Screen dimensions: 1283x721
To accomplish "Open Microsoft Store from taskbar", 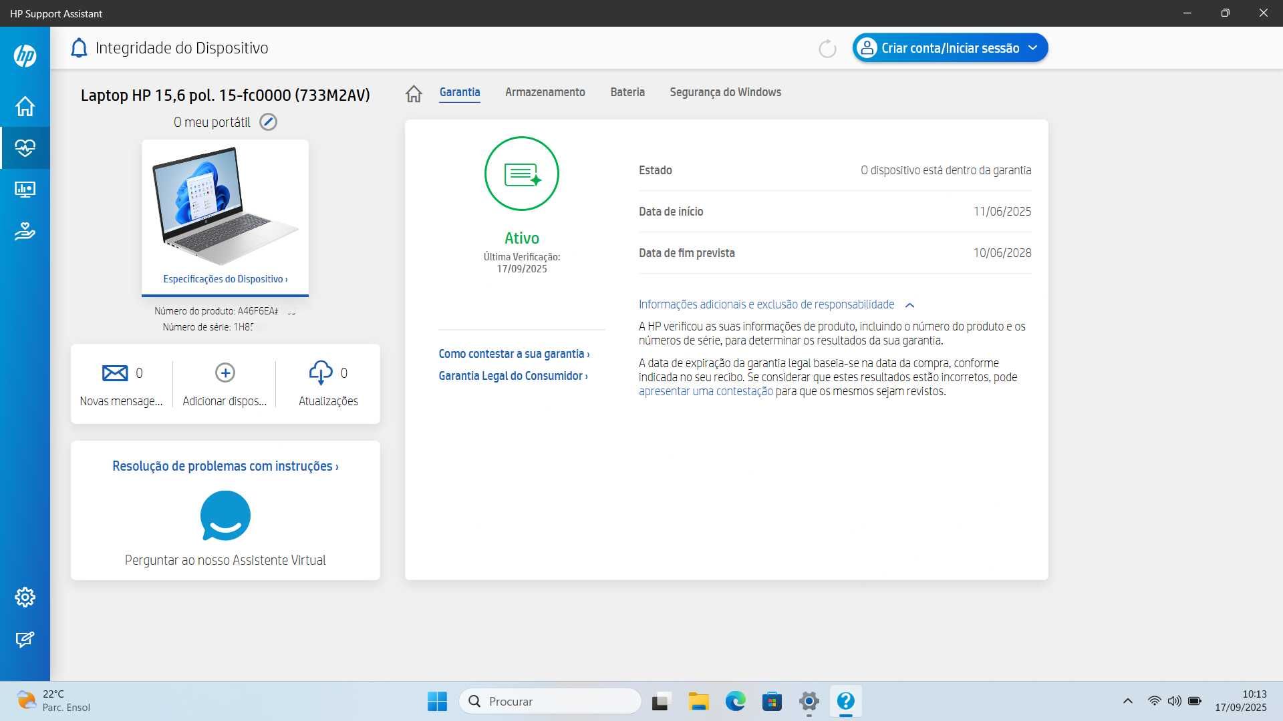I will point(772,701).
